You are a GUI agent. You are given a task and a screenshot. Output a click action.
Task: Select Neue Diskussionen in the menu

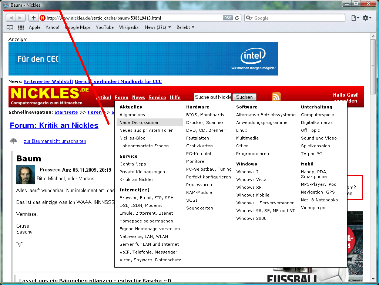150,122
